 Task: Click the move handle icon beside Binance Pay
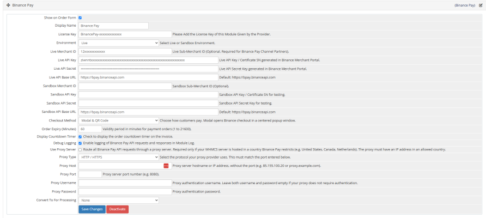click(x=8, y=5)
